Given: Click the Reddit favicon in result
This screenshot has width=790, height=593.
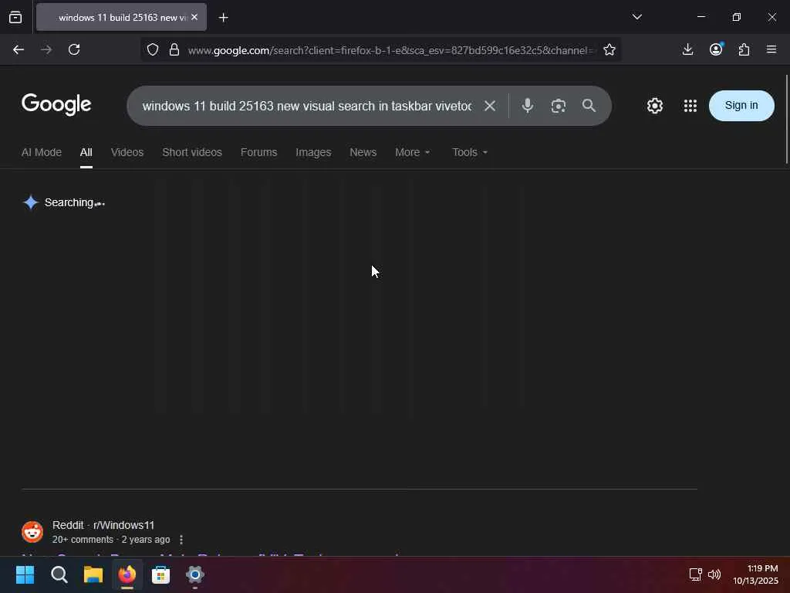Looking at the screenshot, I should (x=32, y=532).
